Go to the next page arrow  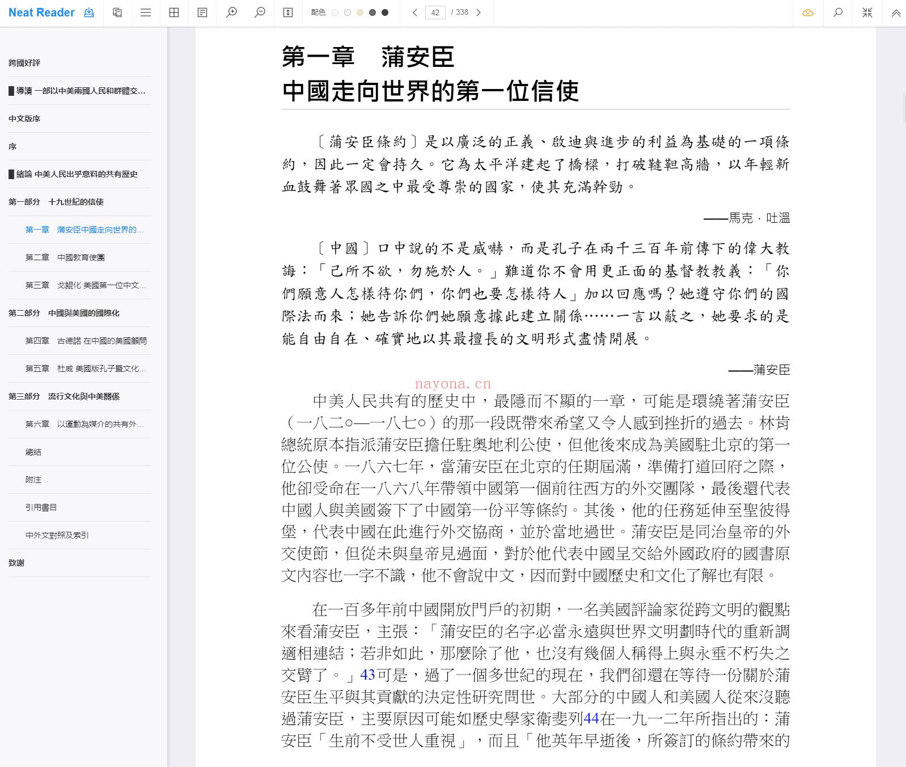[479, 12]
